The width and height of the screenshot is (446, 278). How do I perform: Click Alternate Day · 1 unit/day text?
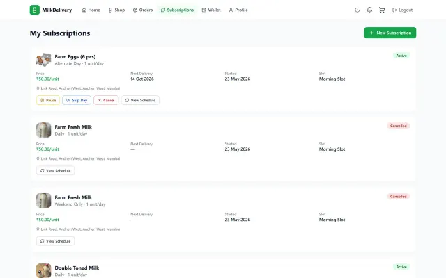coord(79,63)
